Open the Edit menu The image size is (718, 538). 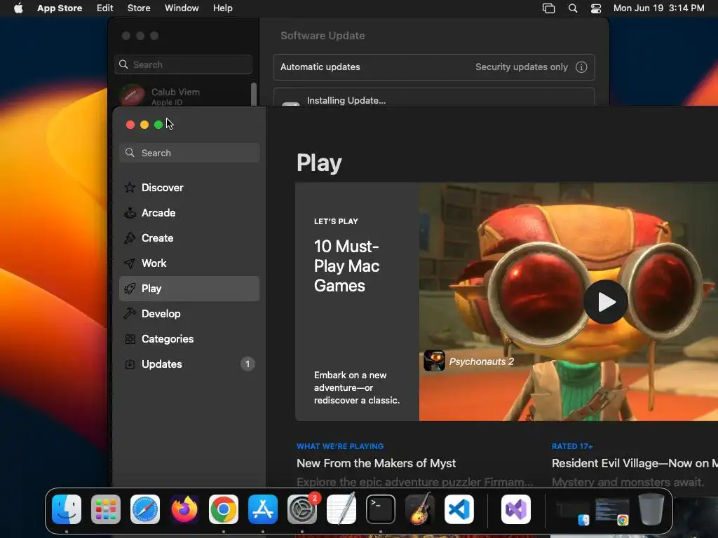pyautogui.click(x=105, y=8)
